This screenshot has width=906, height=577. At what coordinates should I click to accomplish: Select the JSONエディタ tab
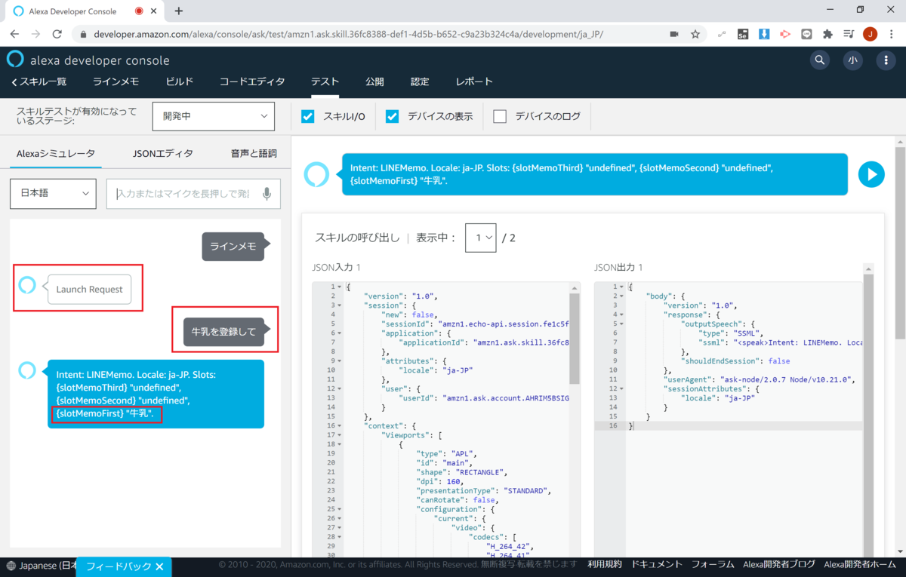click(163, 153)
